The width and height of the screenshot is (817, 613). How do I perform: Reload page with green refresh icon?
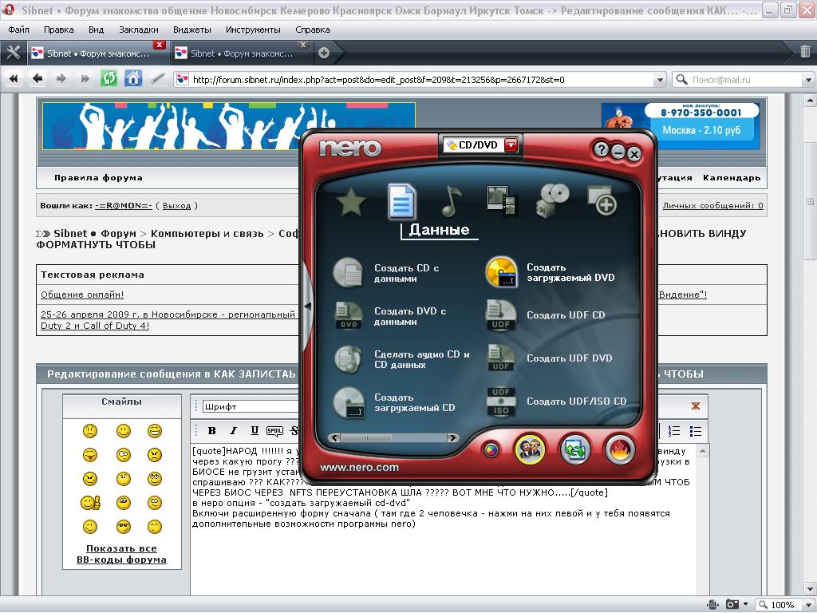click(x=109, y=79)
